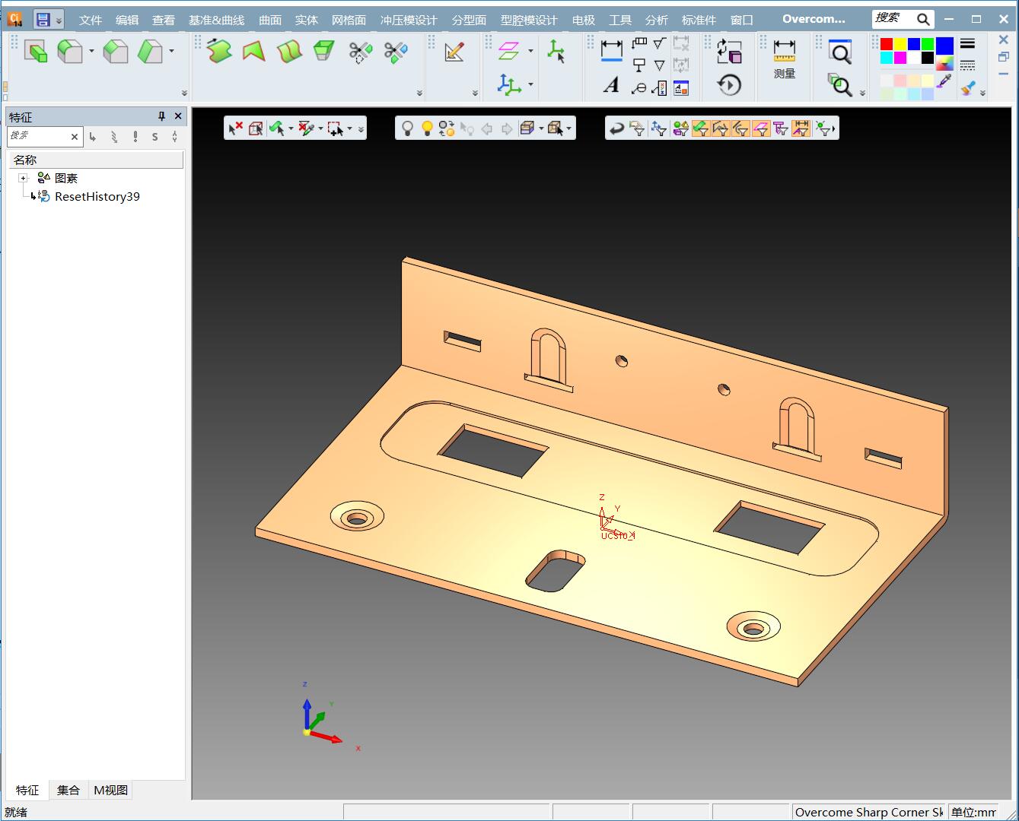1019x821 pixels.
Task: Click the eyedropper color picker icon
Action: point(944,81)
